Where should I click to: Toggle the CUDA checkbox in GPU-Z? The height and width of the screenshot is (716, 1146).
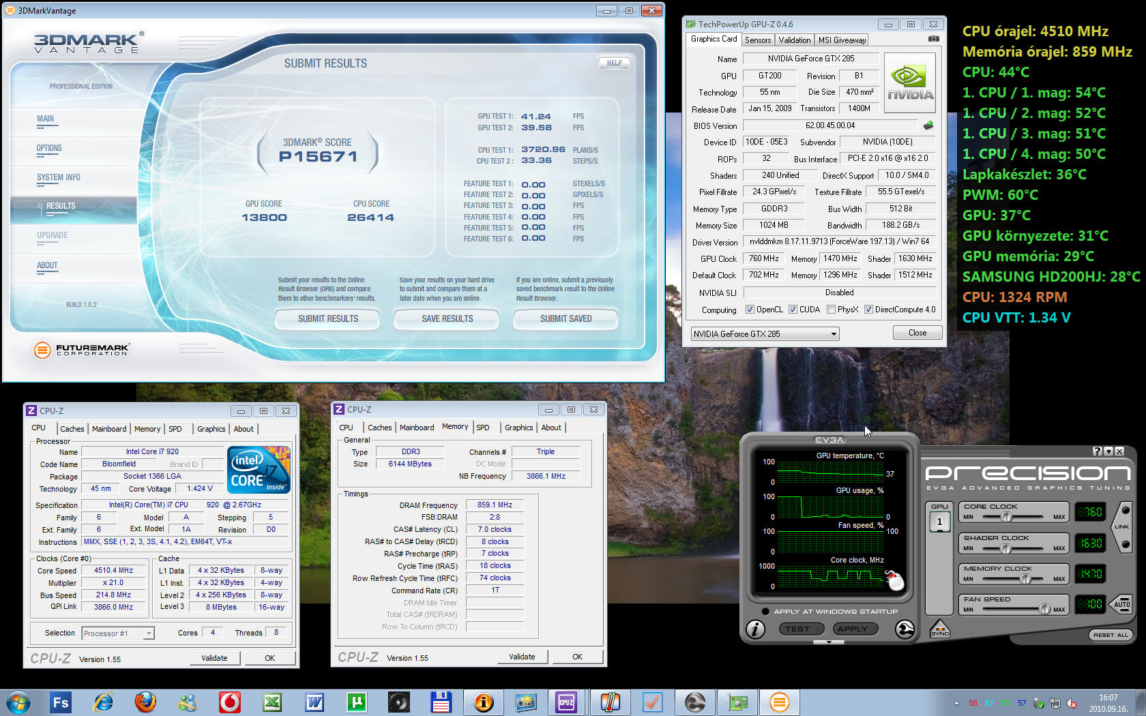793,310
